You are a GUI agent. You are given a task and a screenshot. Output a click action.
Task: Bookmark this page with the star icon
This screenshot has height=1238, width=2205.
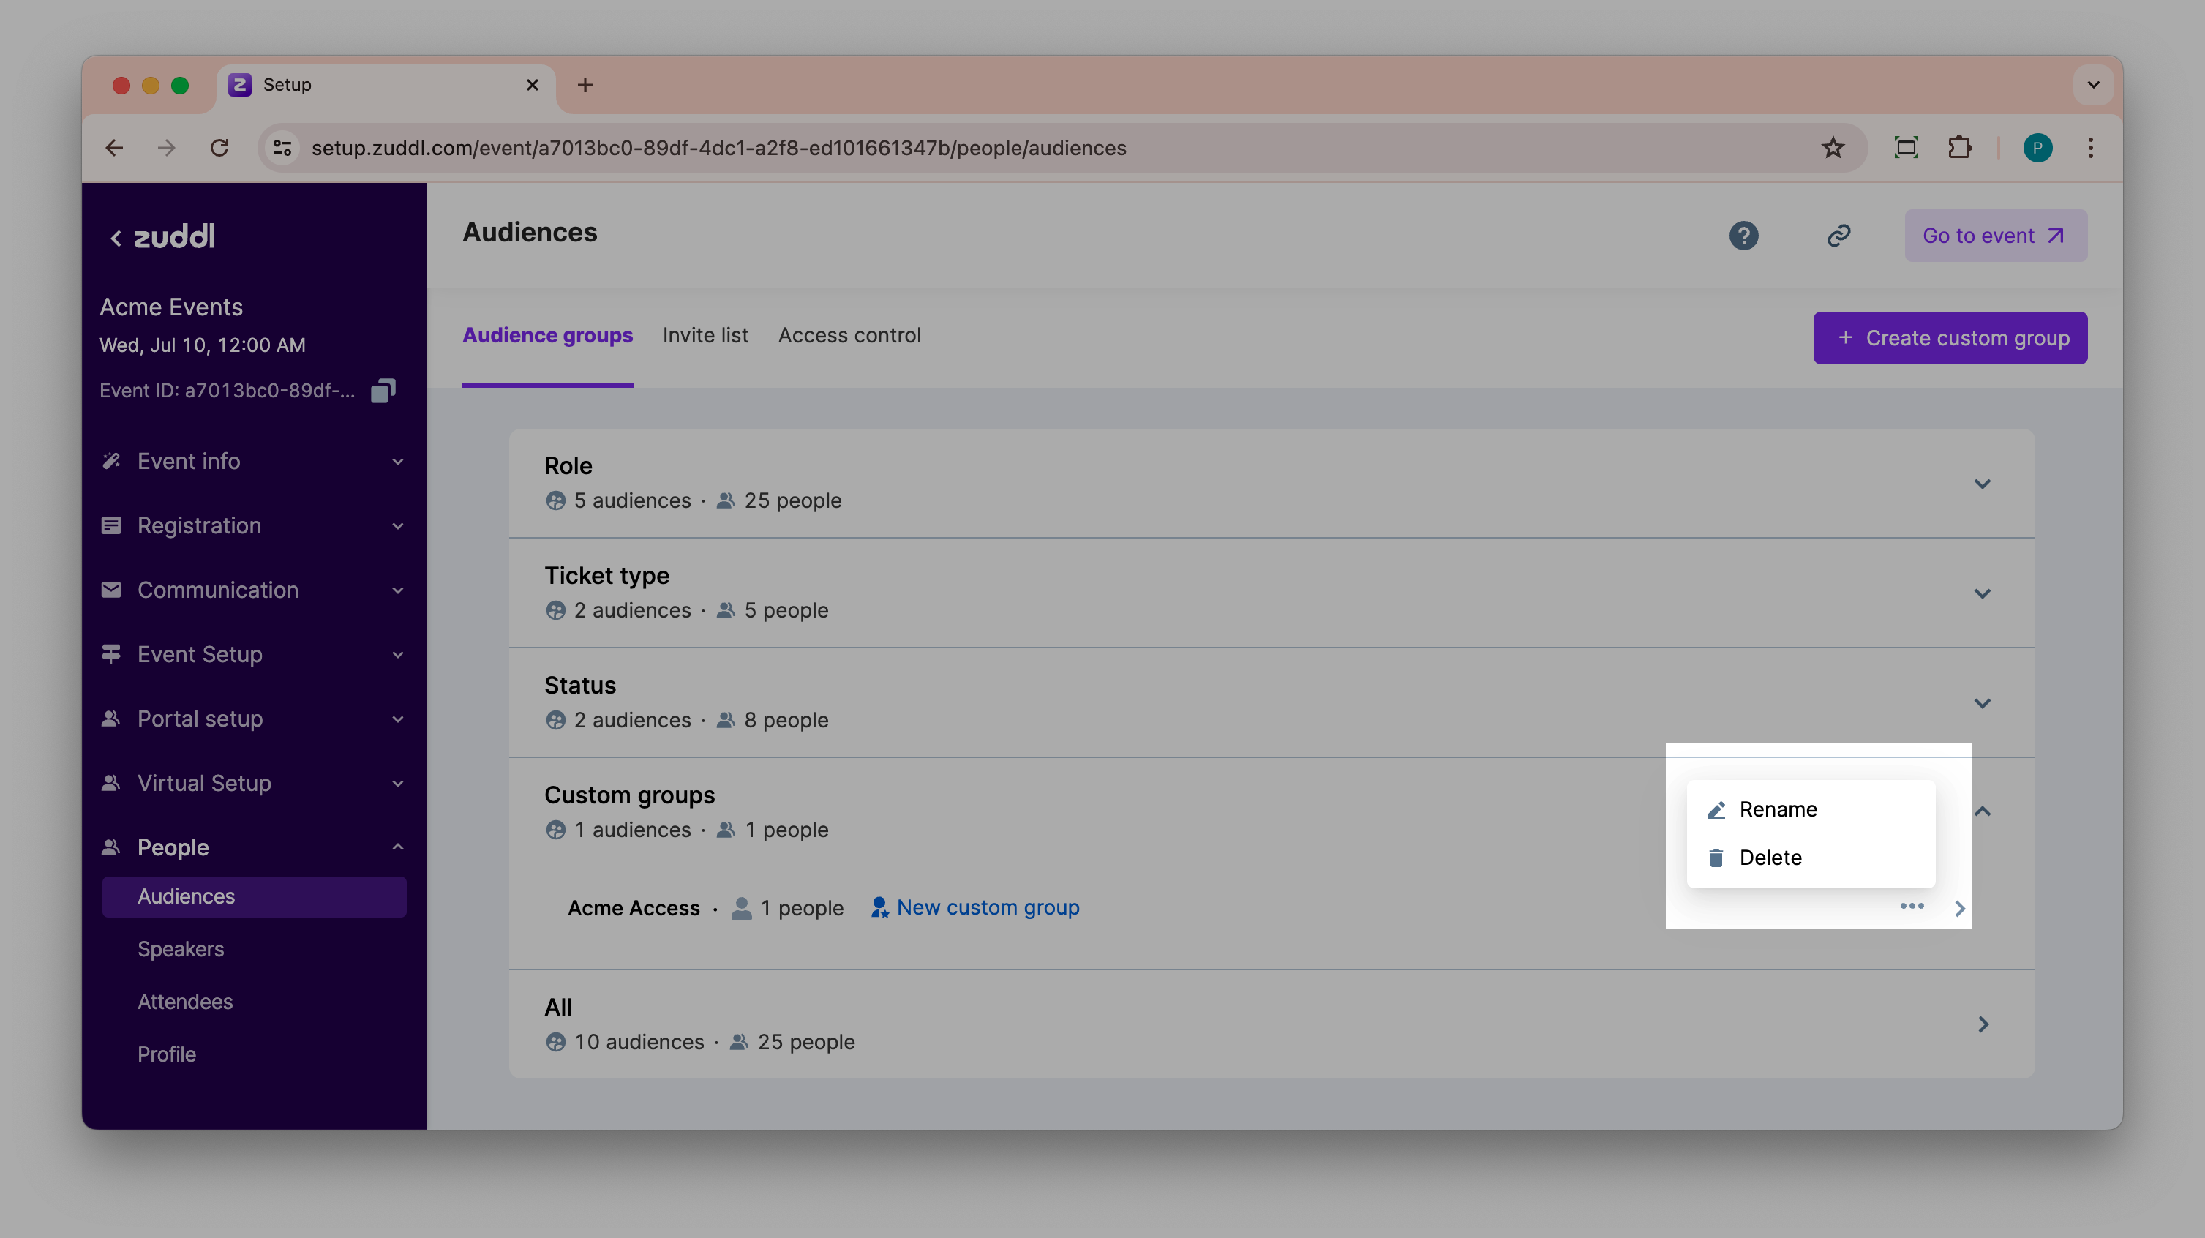point(1832,148)
